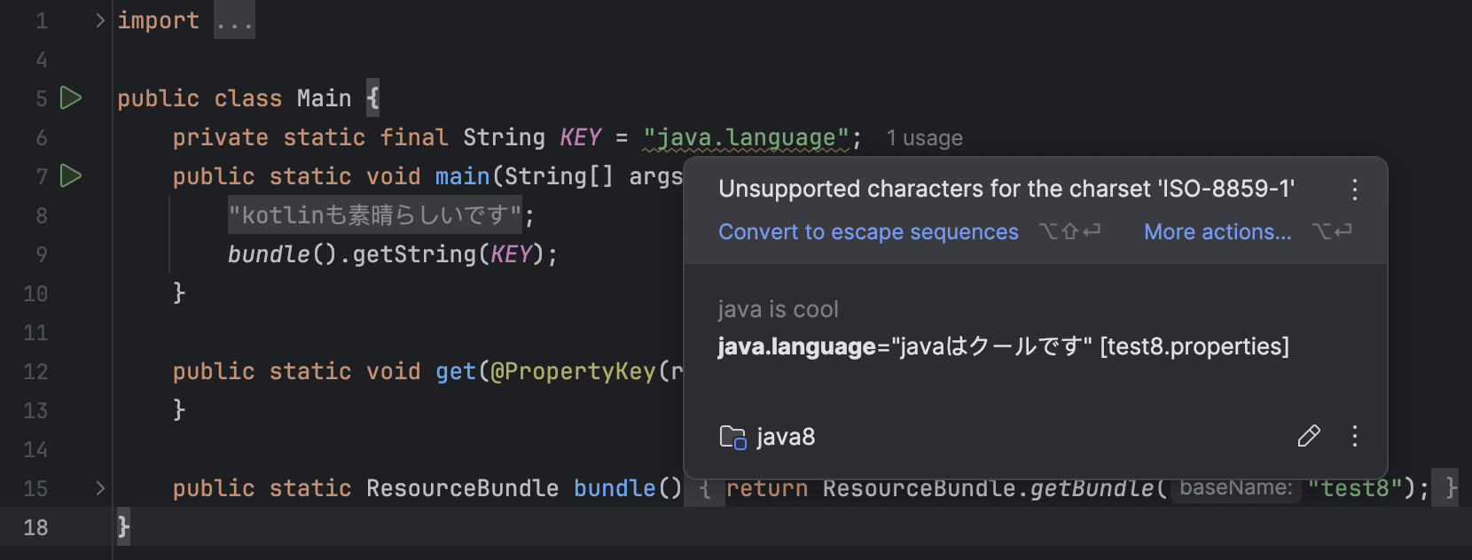Viewport: 1472px width, 560px height.
Task: Click the 1 usage inlay hint
Action: point(924,138)
